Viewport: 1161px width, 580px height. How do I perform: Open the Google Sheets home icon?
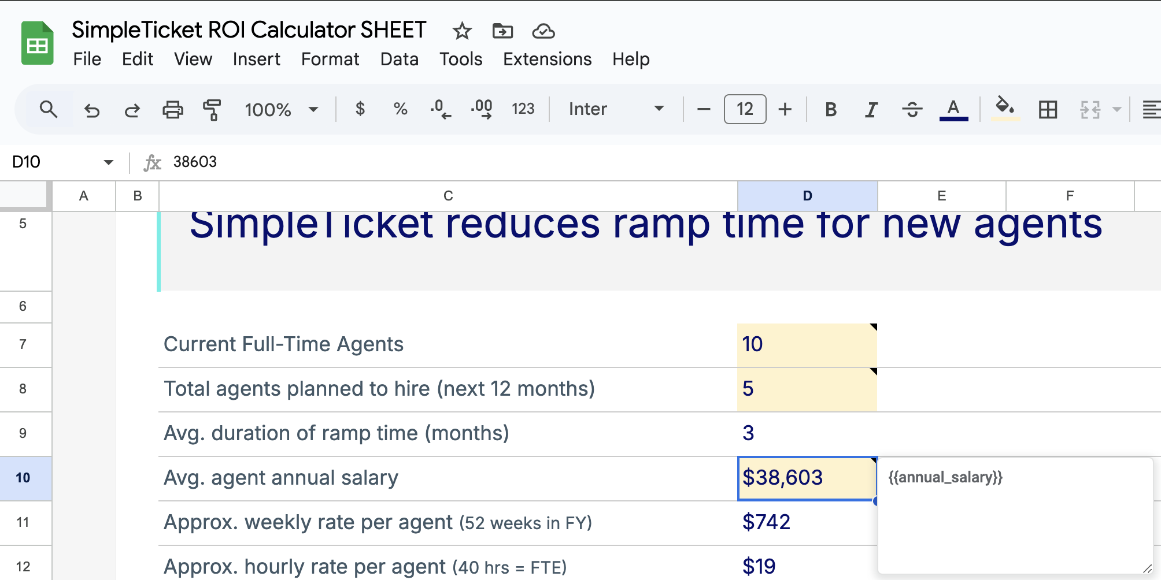tap(38, 43)
